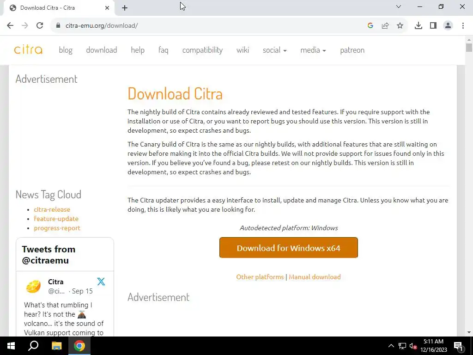Open the compatibility nav link
Viewport: 473px width, 355px height.
[202, 50]
